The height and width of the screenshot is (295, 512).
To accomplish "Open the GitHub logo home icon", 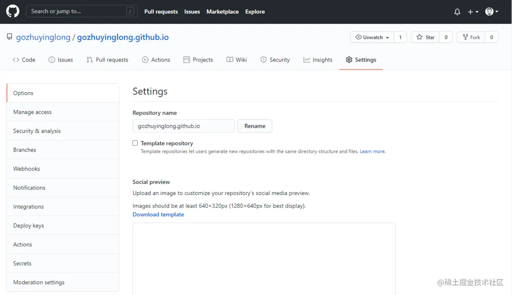I will pyautogui.click(x=12, y=11).
